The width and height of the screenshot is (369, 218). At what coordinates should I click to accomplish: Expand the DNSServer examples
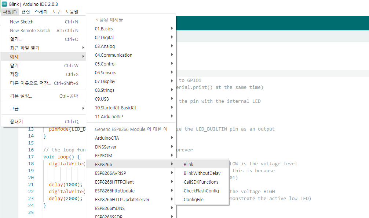(x=131, y=147)
